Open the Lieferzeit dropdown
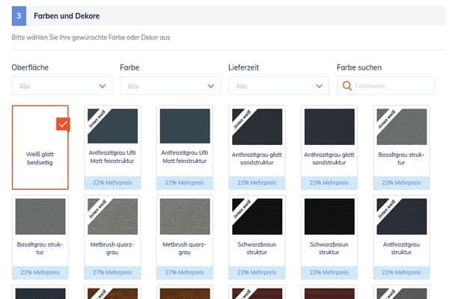449x299 pixels. (x=277, y=86)
